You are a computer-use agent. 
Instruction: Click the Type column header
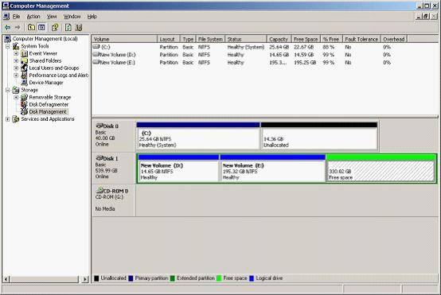point(188,39)
